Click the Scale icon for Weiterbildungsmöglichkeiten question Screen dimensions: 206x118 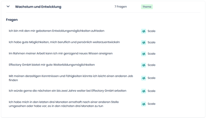[144, 65]
